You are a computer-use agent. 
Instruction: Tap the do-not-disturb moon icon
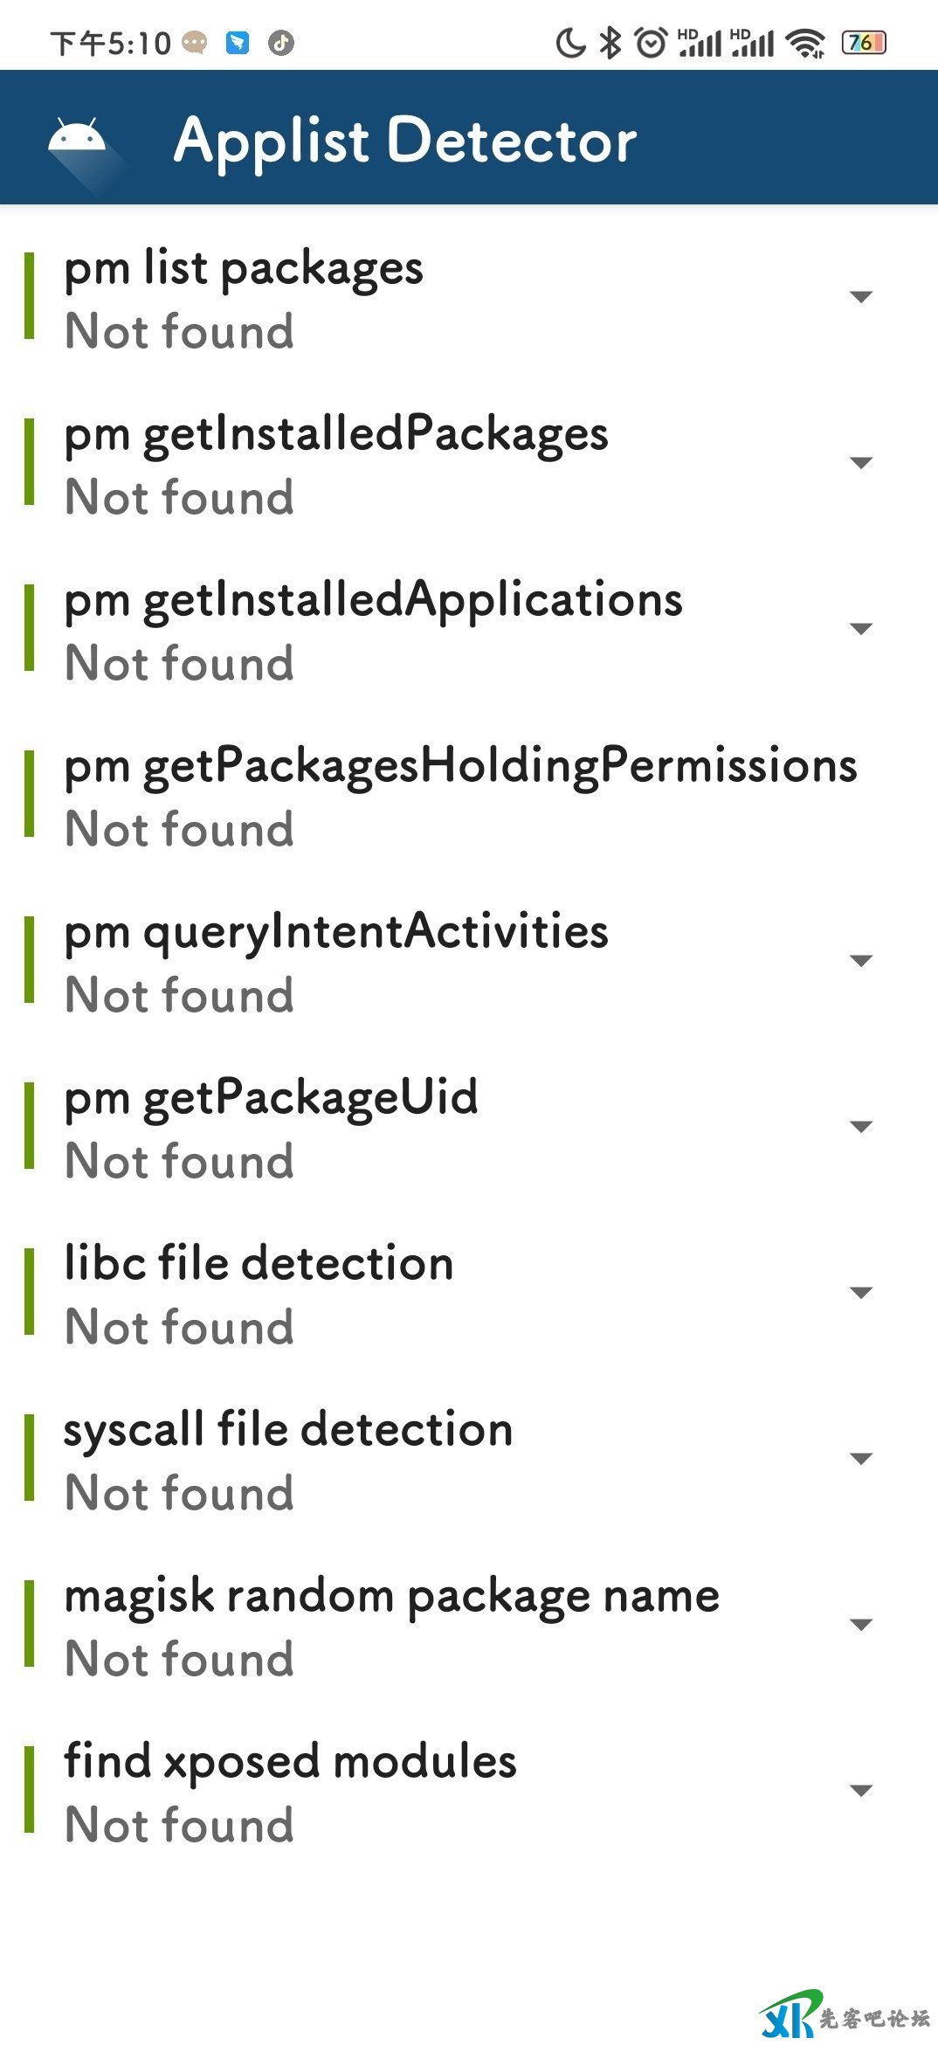[x=570, y=42]
